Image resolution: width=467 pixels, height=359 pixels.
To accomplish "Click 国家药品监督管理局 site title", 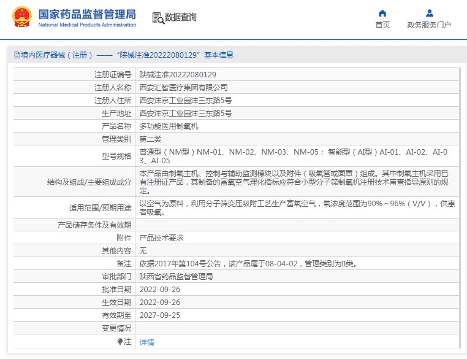I will click(x=87, y=14).
